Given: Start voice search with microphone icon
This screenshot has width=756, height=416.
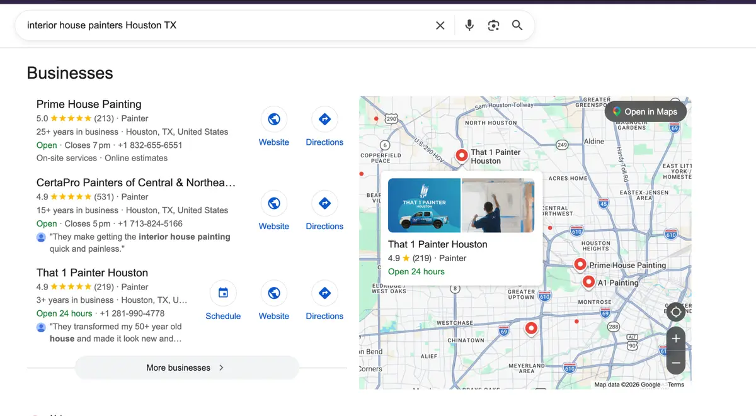Looking at the screenshot, I should [x=469, y=26].
